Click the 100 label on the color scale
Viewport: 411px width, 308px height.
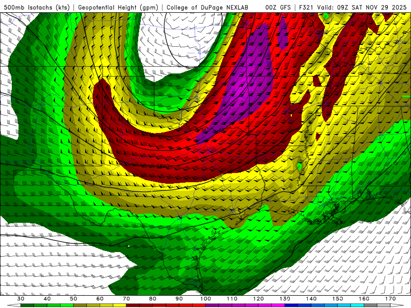pyautogui.click(x=206, y=299)
